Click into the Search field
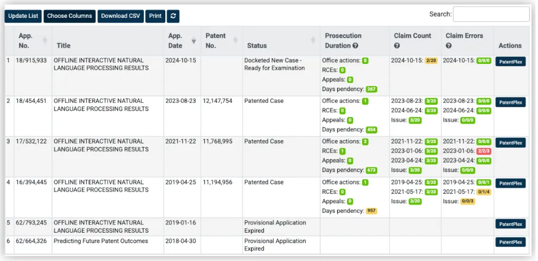The image size is (538, 261). coord(491,14)
